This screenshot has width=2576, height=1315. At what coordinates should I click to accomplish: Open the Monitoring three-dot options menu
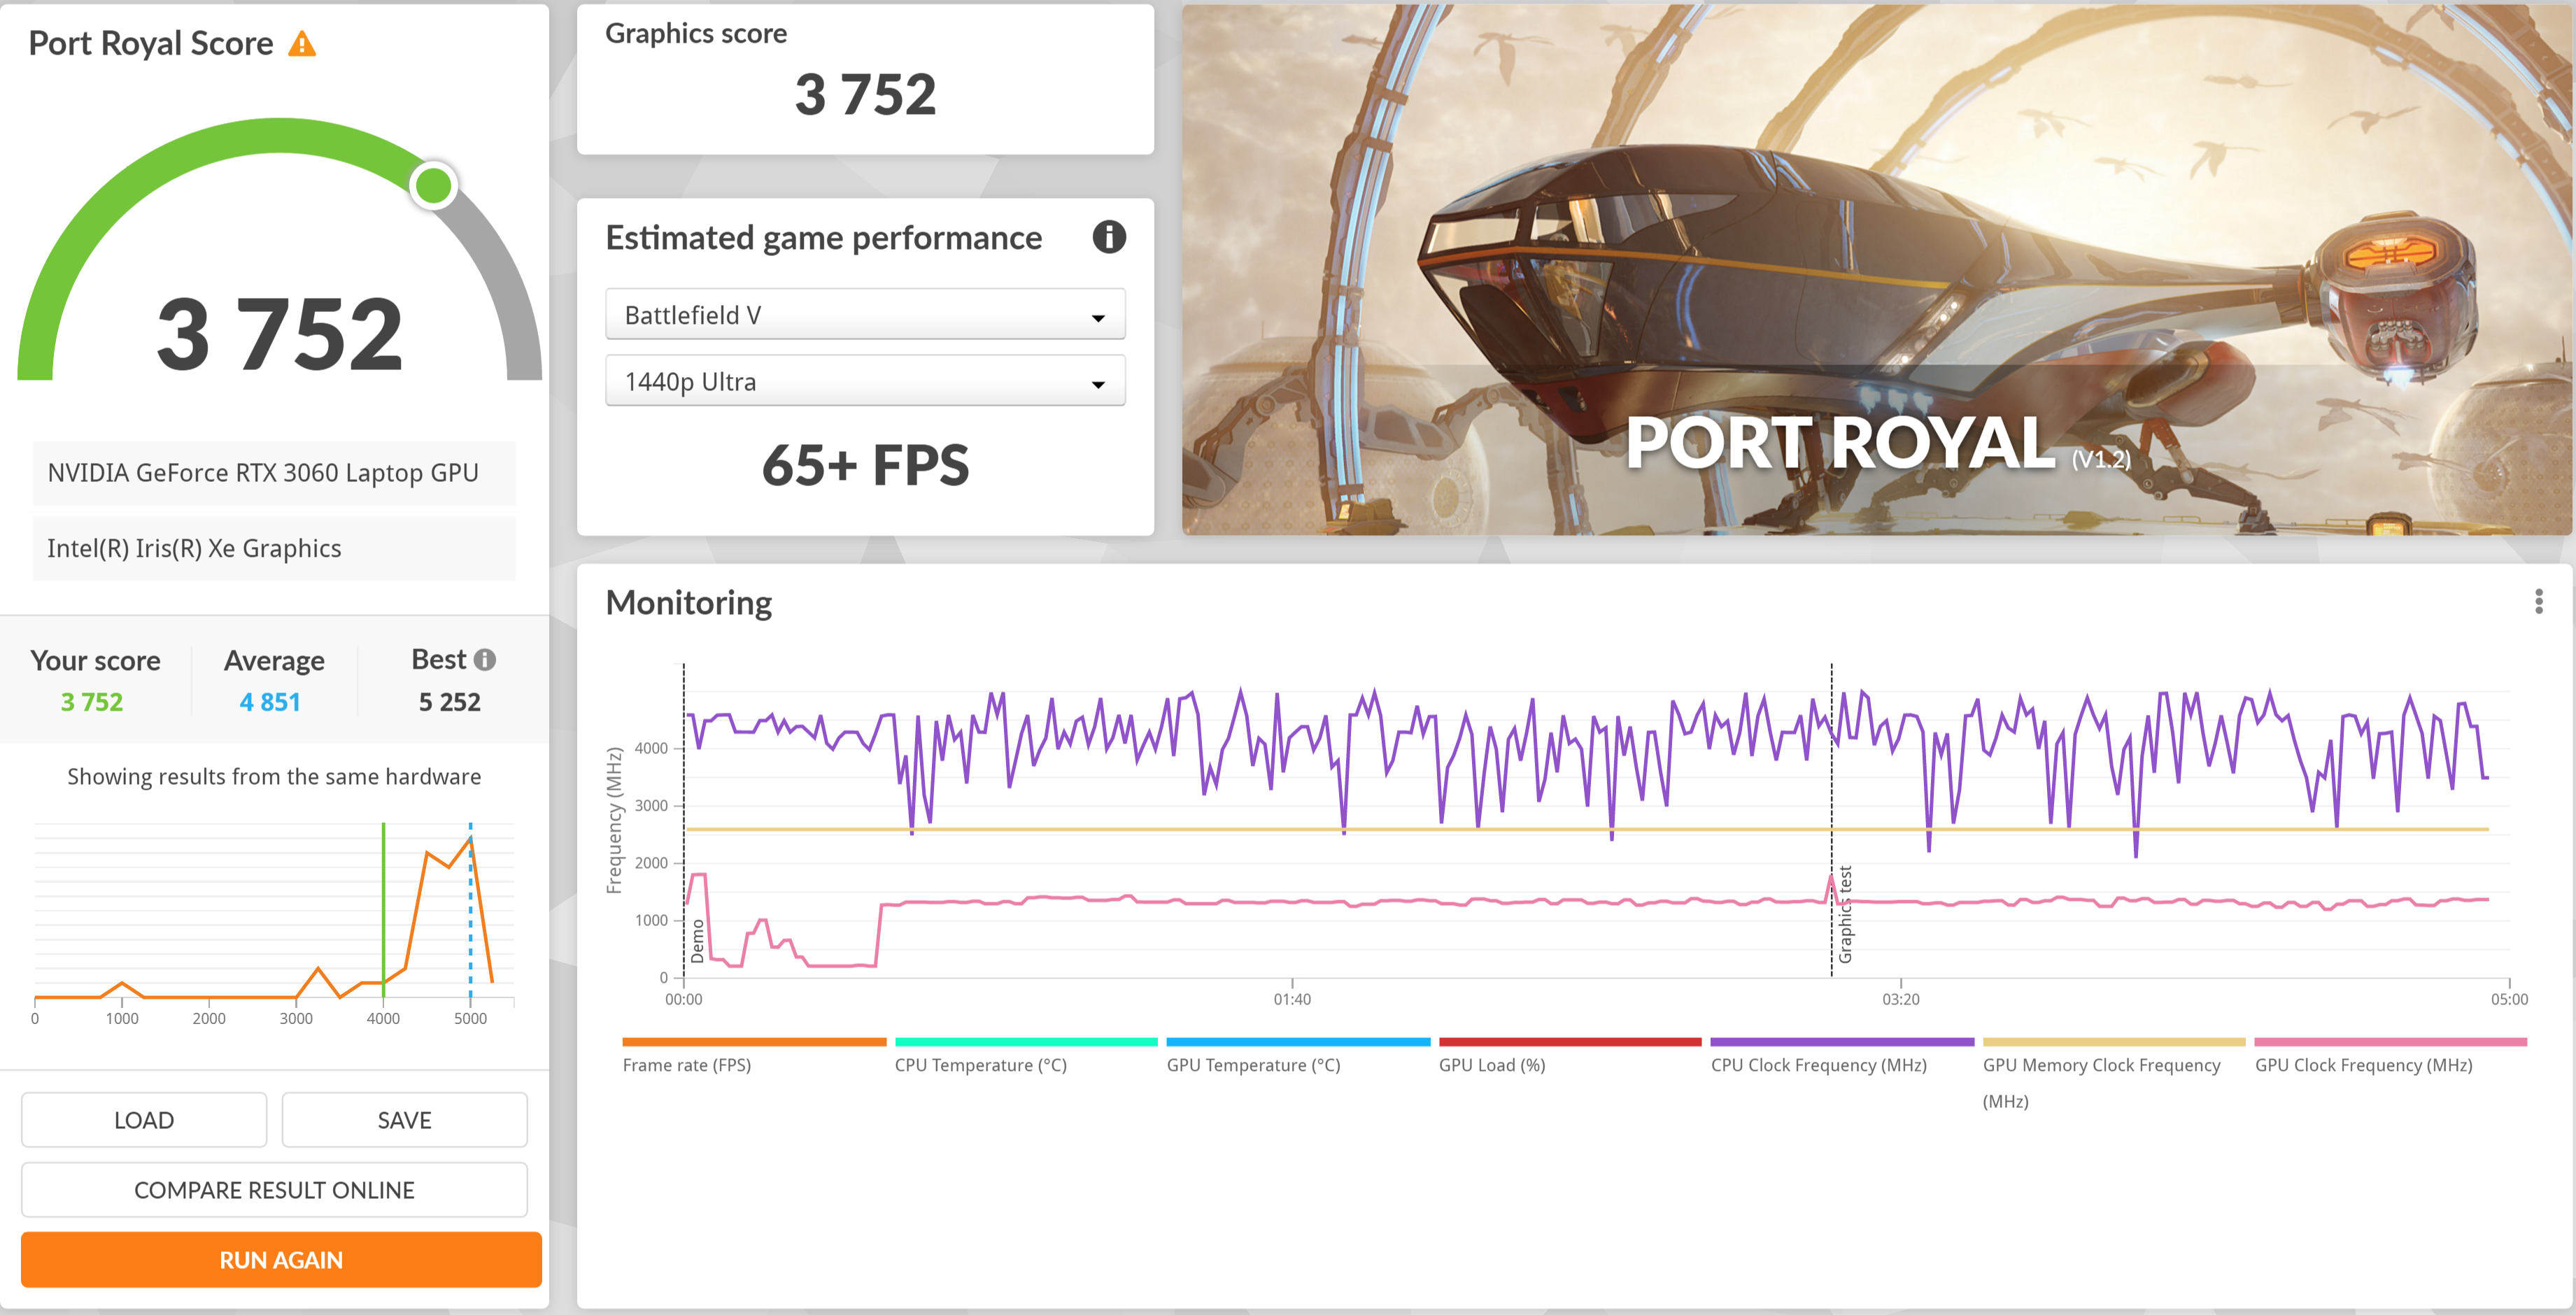[2538, 601]
